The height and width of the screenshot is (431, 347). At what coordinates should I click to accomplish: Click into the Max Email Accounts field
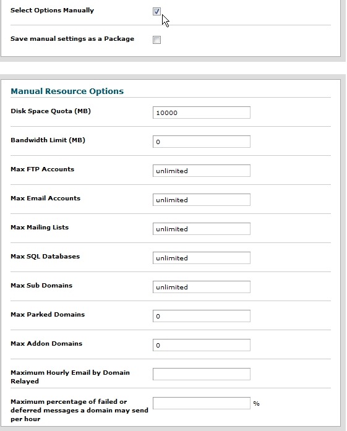pyautogui.click(x=202, y=200)
